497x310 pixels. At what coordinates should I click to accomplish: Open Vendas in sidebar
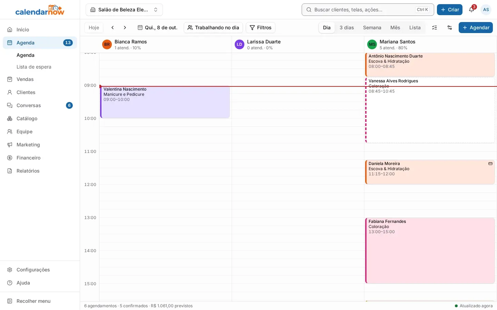(40, 79)
